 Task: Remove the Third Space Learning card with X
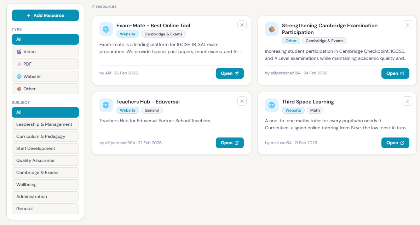(407, 101)
